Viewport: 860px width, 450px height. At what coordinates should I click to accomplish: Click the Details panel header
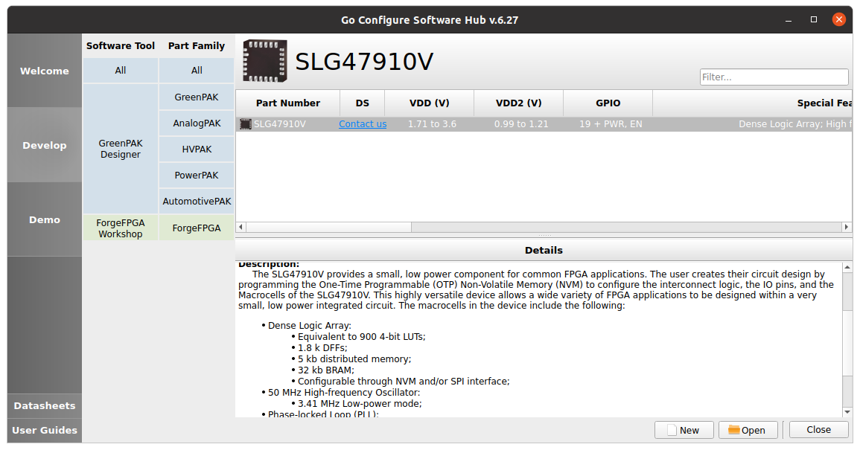coord(544,251)
